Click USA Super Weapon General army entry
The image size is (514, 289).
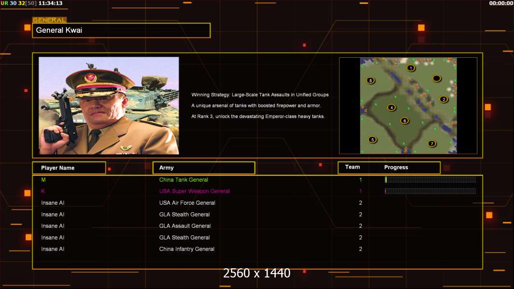click(x=194, y=191)
